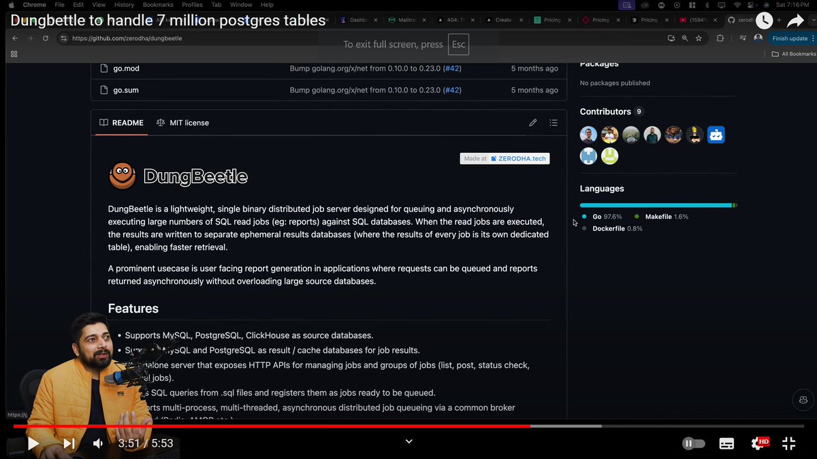Open #42 link in the go.sum row

[452, 90]
